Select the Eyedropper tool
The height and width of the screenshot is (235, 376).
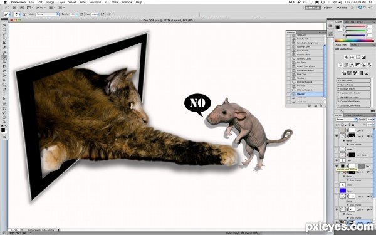tap(4, 47)
